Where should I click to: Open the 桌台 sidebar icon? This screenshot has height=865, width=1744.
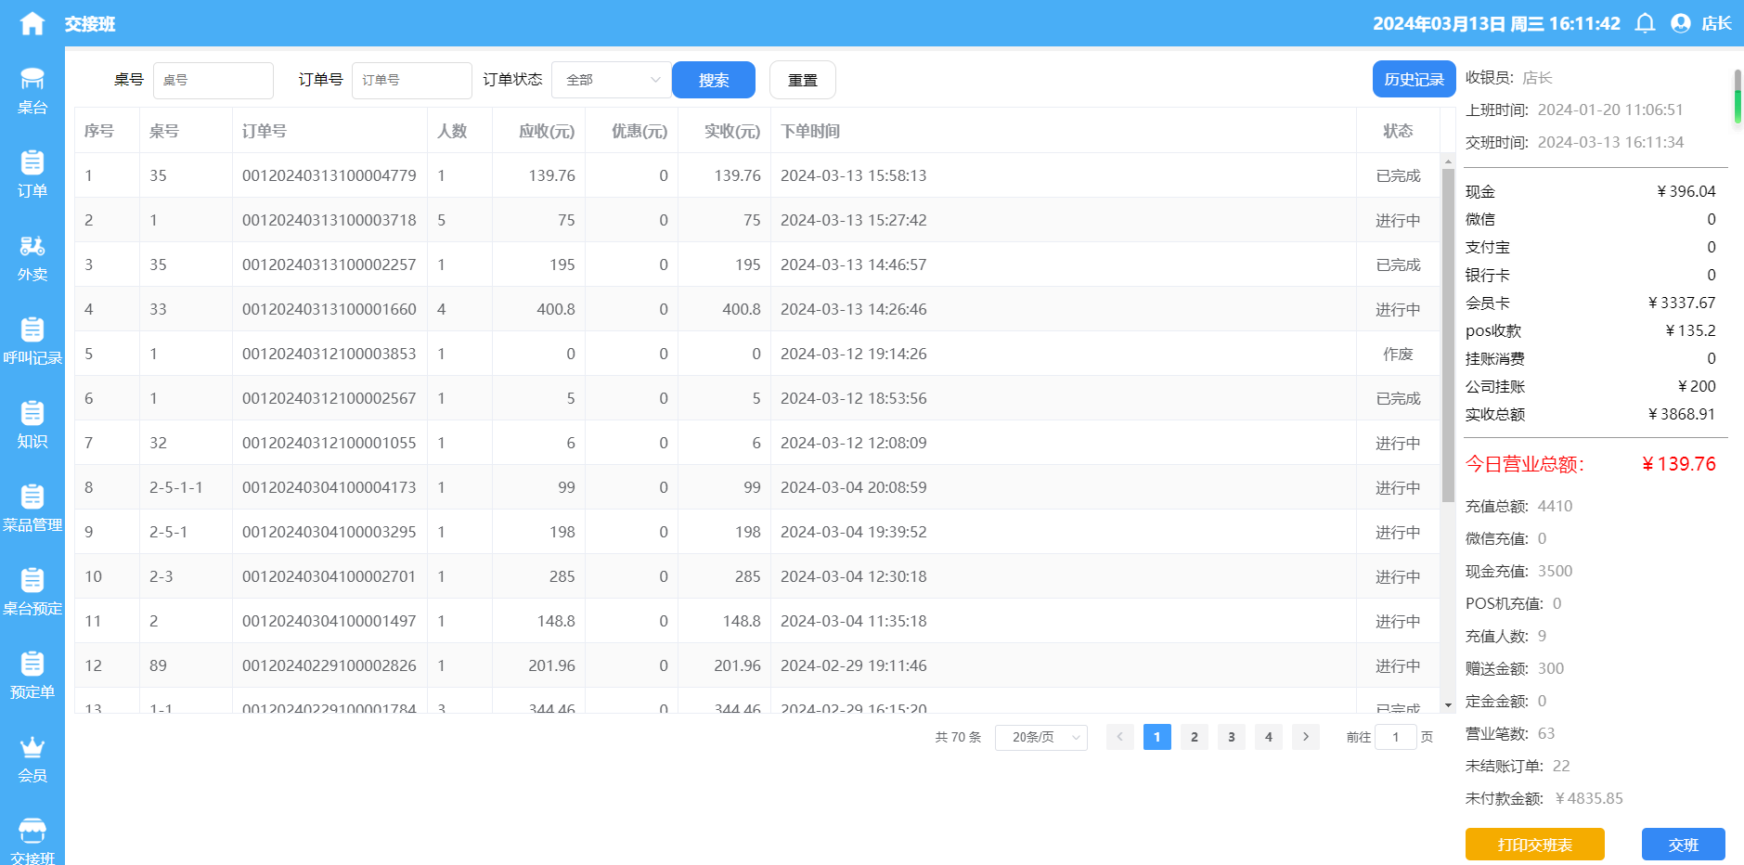click(32, 79)
